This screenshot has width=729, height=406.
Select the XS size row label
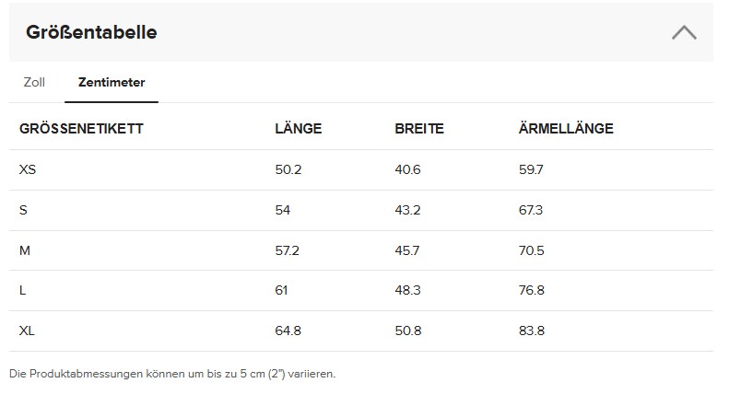coord(28,170)
